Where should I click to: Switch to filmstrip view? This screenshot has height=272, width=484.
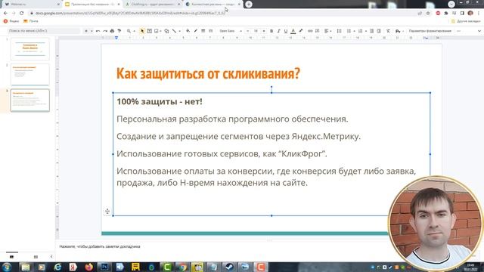pos(12,257)
